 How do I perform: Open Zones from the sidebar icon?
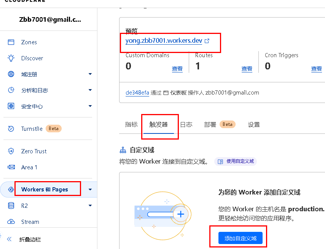(11, 42)
